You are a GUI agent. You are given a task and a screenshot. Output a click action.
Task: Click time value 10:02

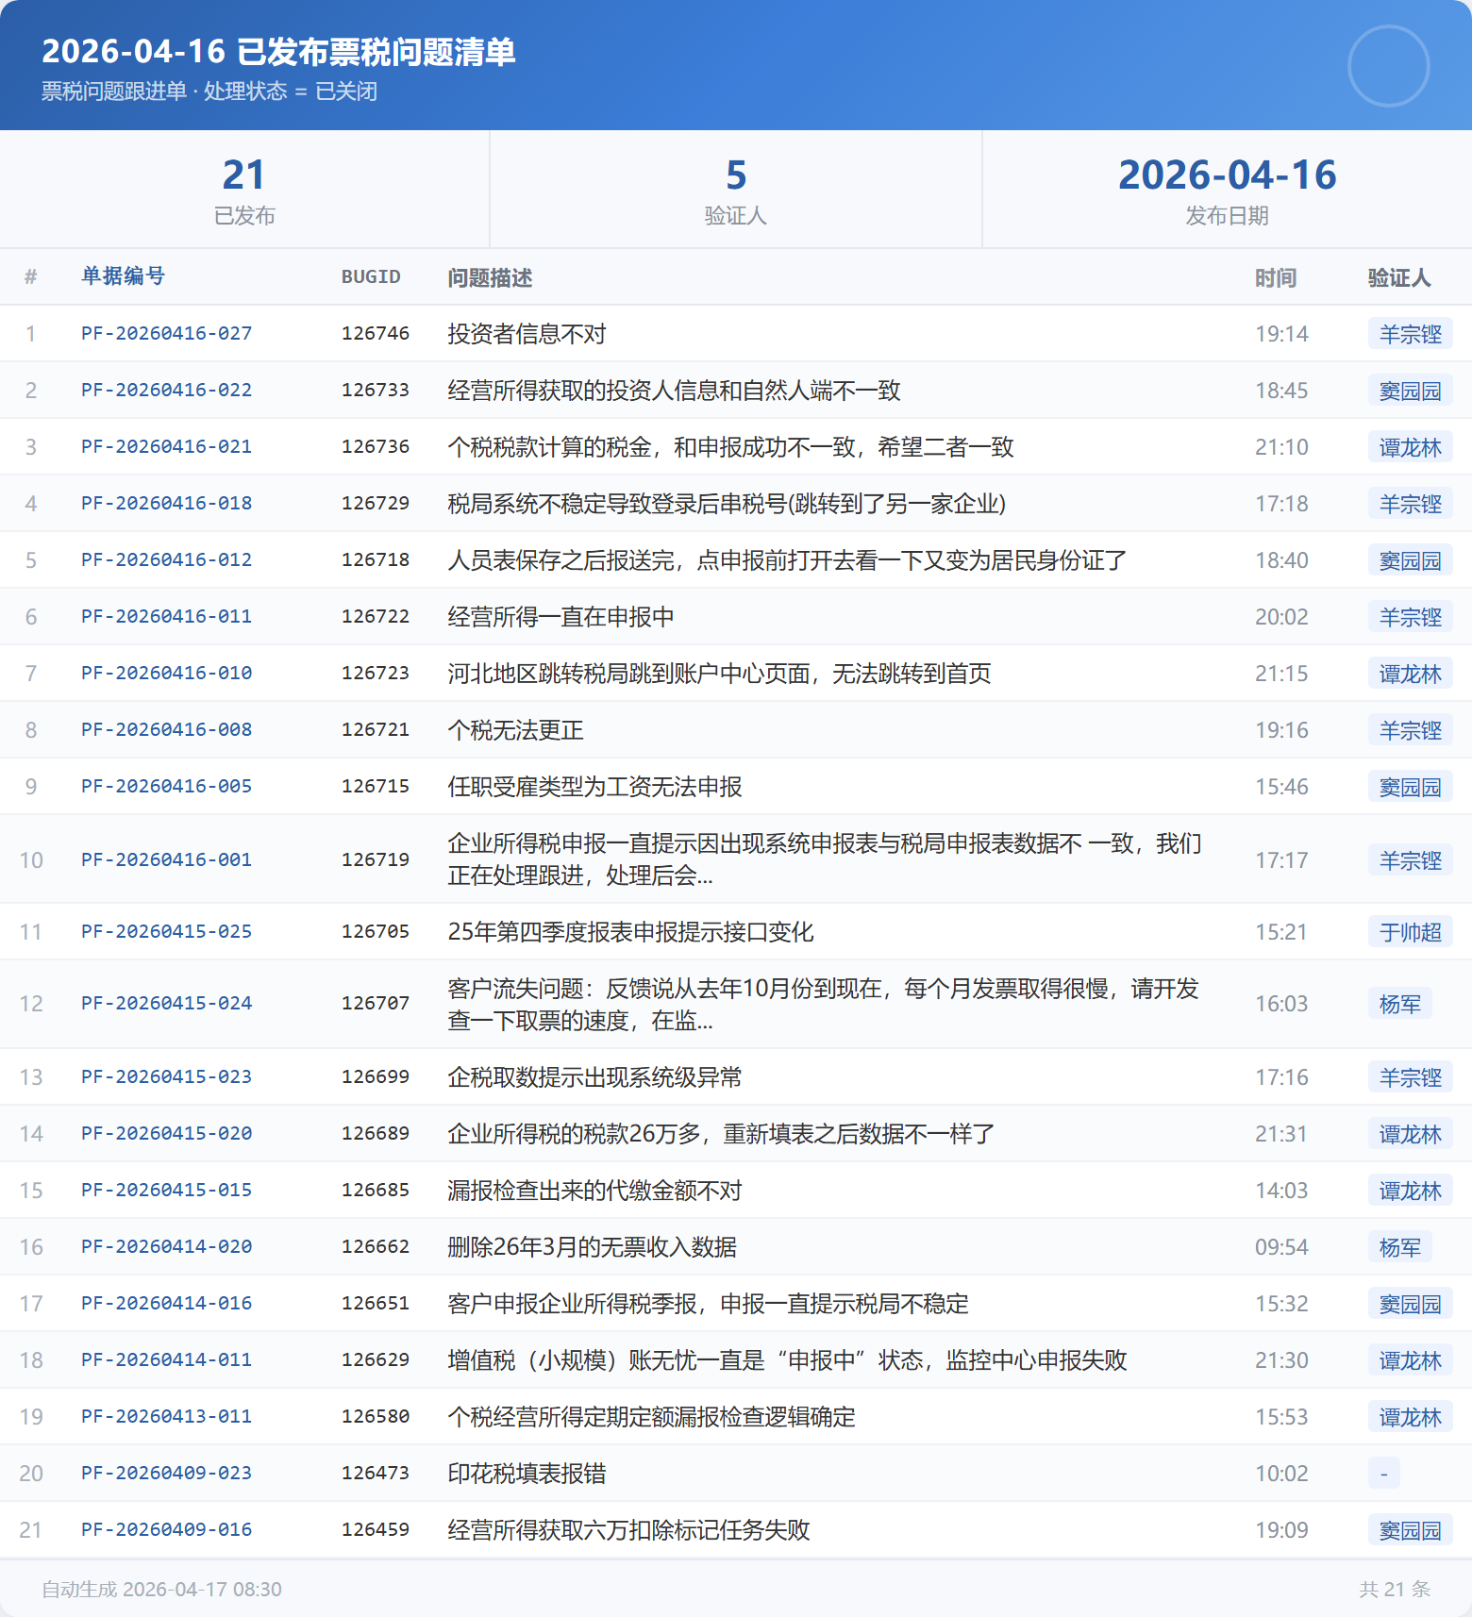coord(1281,1474)
